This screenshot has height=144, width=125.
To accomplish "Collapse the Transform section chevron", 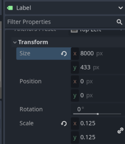I will pos(15,42).
